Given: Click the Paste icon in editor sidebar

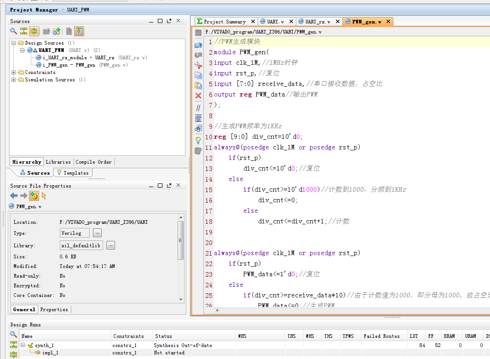Looking at the screenshot, I should click(x=198, y=85).
